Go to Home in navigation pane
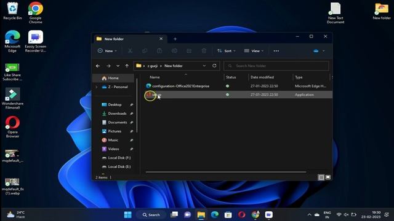This screenshot has width=394, height=221. tap(113, 78)
